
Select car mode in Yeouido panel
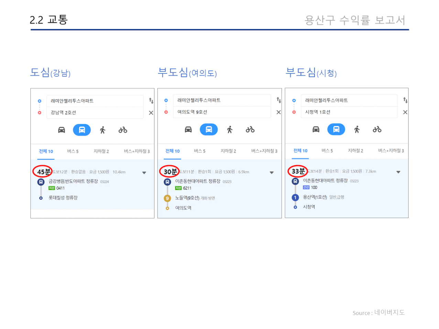click(188, 129)
